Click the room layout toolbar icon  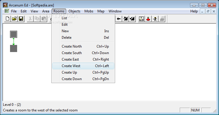[141, 19]
